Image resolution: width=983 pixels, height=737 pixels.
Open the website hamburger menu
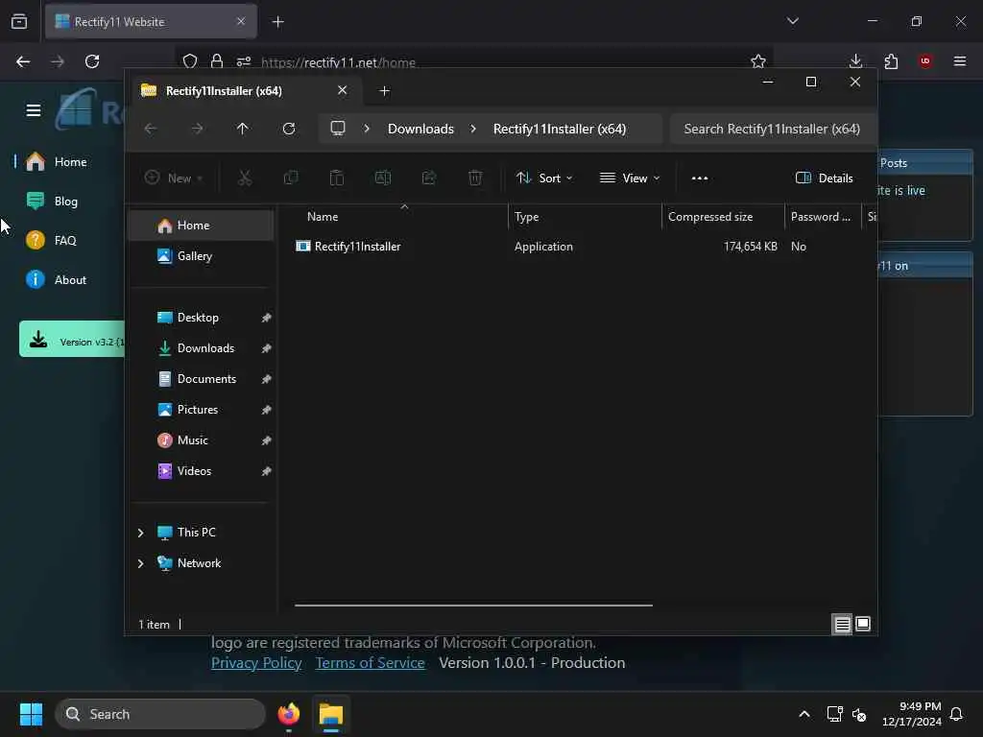pyautogui.click(x=34, y=110)
